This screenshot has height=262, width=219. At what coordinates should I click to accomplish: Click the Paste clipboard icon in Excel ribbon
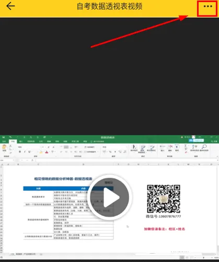pos(4,148)
